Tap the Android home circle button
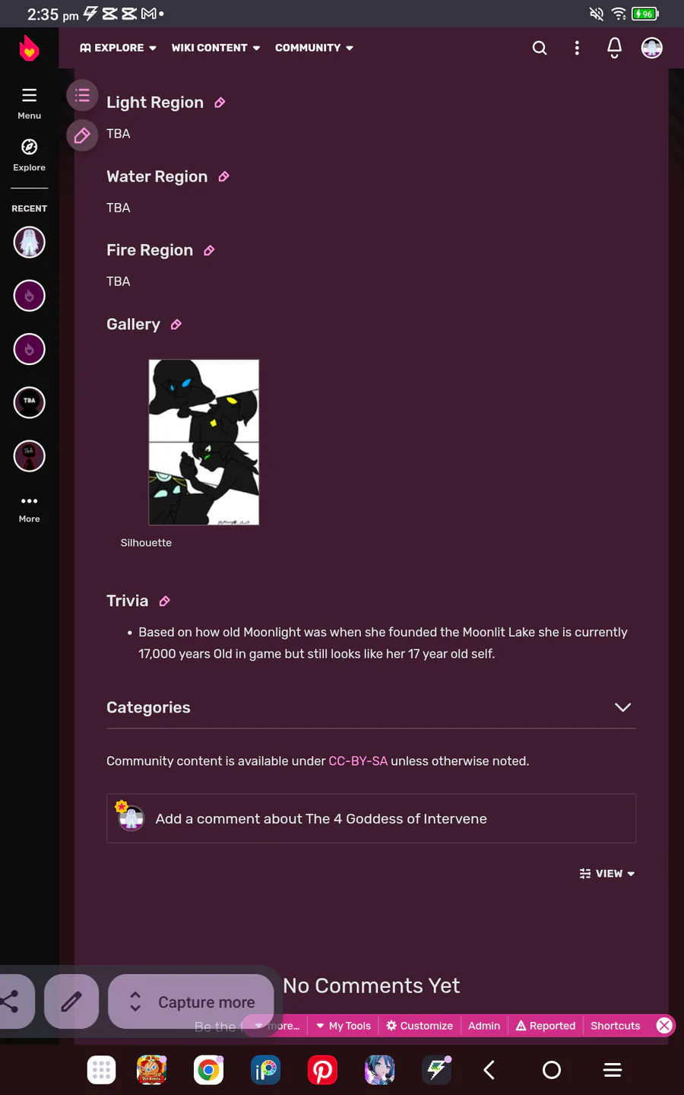Screen dimensions: 684x1095 coord(552,1070)
